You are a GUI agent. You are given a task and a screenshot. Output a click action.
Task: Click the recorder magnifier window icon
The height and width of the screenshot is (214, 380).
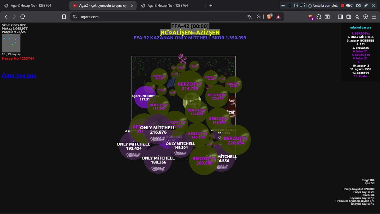tap(296, 5)
